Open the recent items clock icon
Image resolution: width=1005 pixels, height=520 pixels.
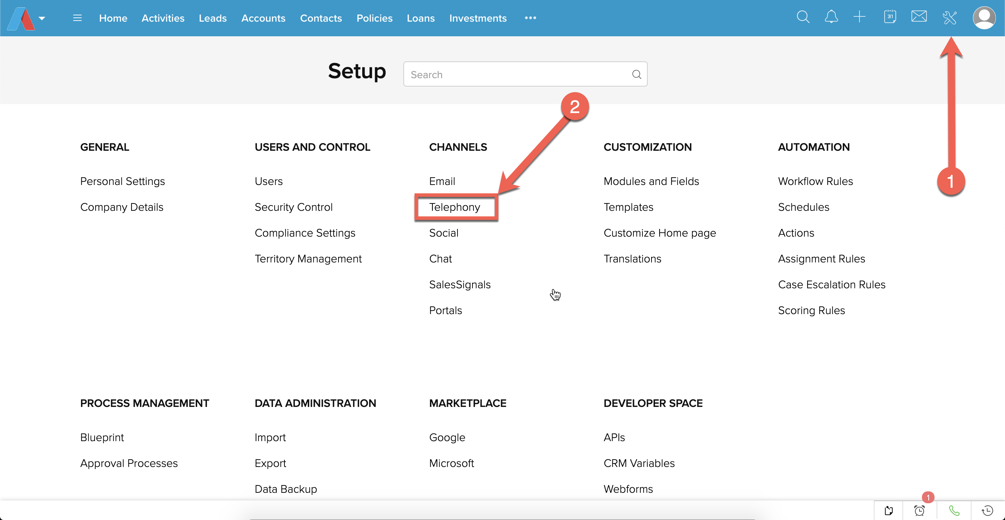click(988, 511)
